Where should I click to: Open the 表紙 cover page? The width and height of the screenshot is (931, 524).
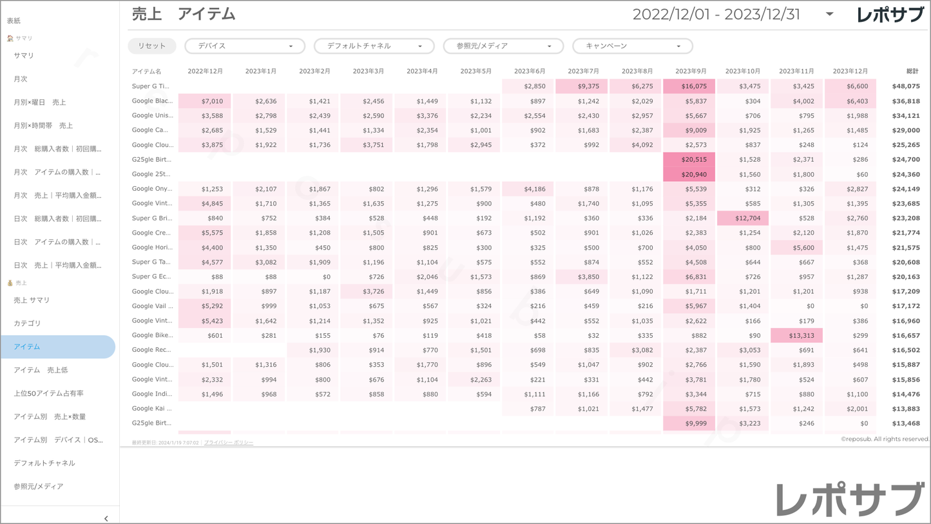(x=14, y=21)
